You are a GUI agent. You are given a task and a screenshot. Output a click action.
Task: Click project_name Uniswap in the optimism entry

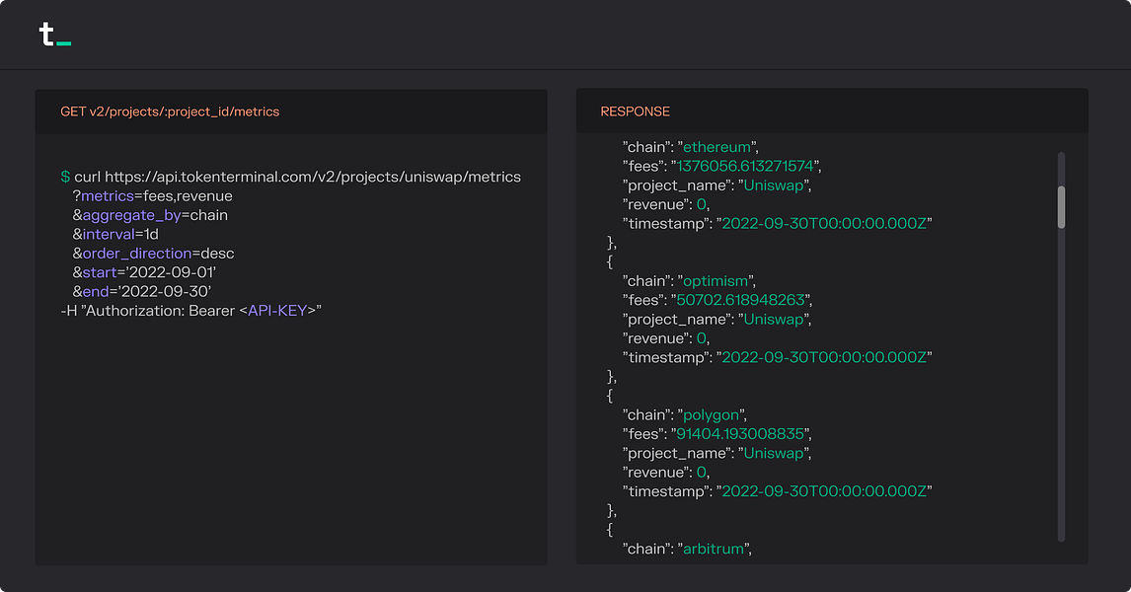click(x=716, y=320)
